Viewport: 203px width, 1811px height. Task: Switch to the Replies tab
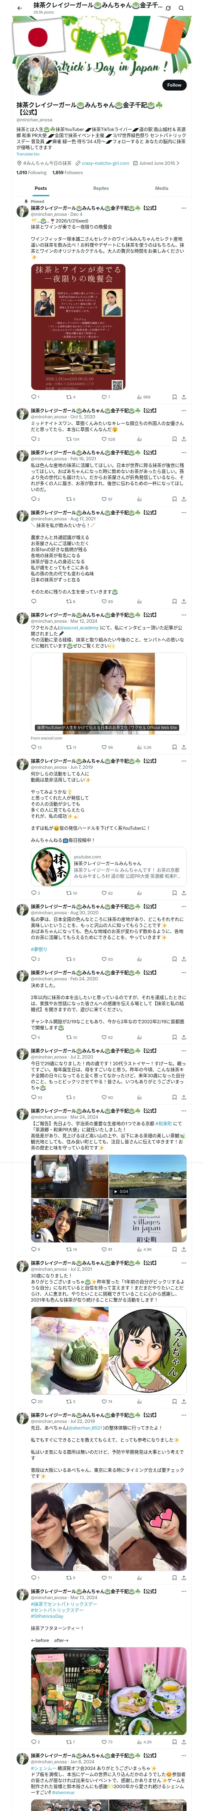101,188
